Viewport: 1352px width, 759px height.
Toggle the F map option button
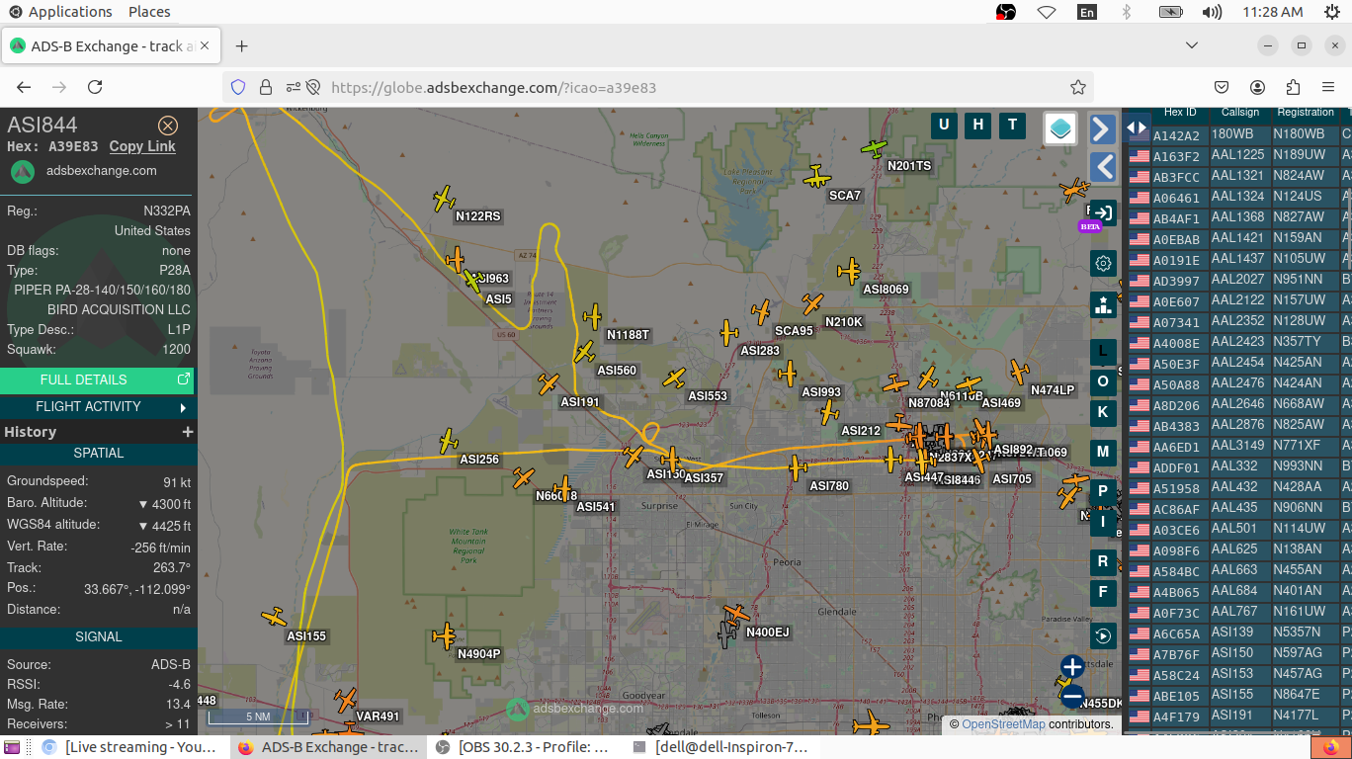click(1103, 592)
